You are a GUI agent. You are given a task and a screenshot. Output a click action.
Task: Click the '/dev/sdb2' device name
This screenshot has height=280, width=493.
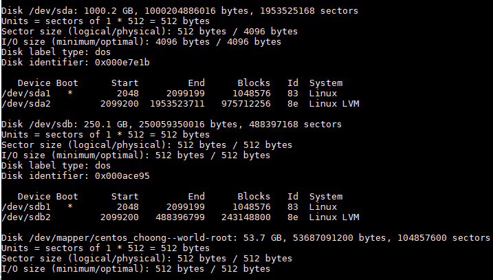click(x=26, y=217)
